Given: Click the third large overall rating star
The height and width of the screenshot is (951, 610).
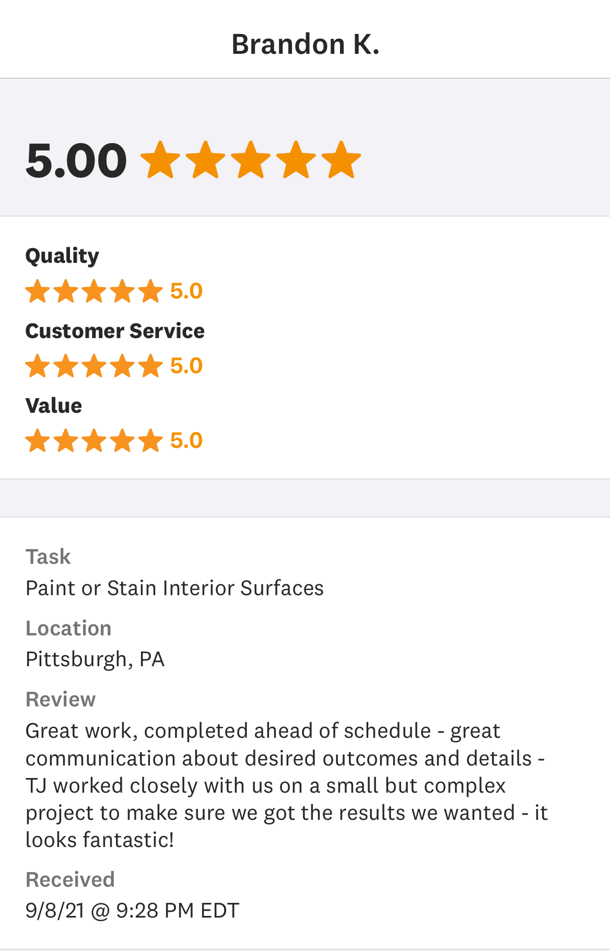Looking at the screenshot, I should point(251,160).
